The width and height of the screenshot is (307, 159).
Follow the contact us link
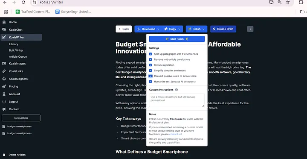[175, 134]
